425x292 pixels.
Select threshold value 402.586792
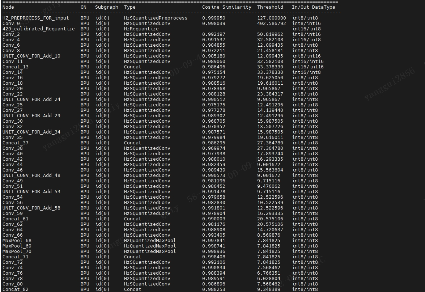click(x=271, y=24)
